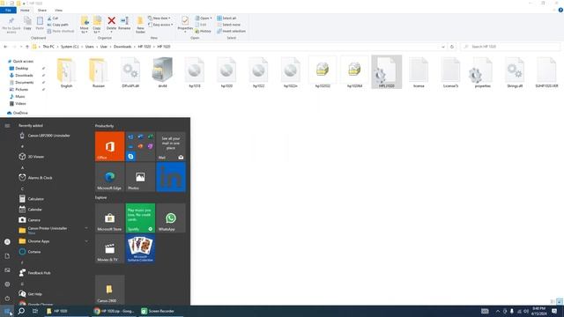Viewport: 564px width, 317px height.
Task: Open the Photos tile
Action: click(x=140, y=177)
